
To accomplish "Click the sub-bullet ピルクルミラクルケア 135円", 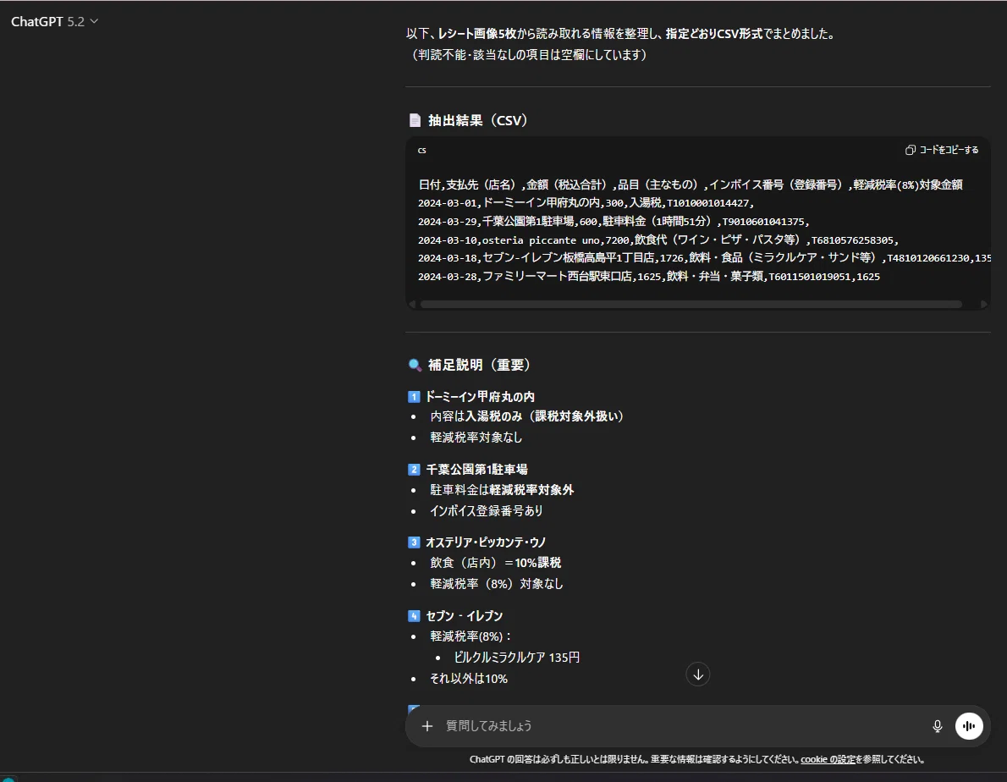I will [x=516, y=658].
